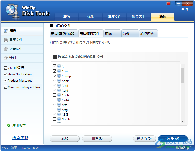The image size is (195, 151).
Task: Uncheck the *.--- file type checkbox
Action: click(x=55, y=66)
